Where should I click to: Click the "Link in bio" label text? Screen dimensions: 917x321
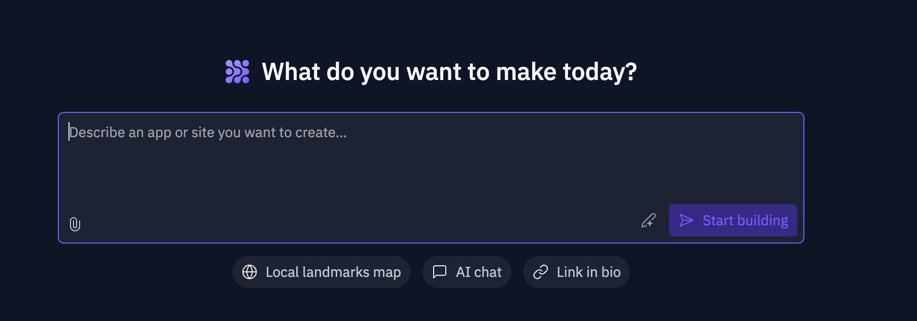pyautogui.click(x=588, y=272)
